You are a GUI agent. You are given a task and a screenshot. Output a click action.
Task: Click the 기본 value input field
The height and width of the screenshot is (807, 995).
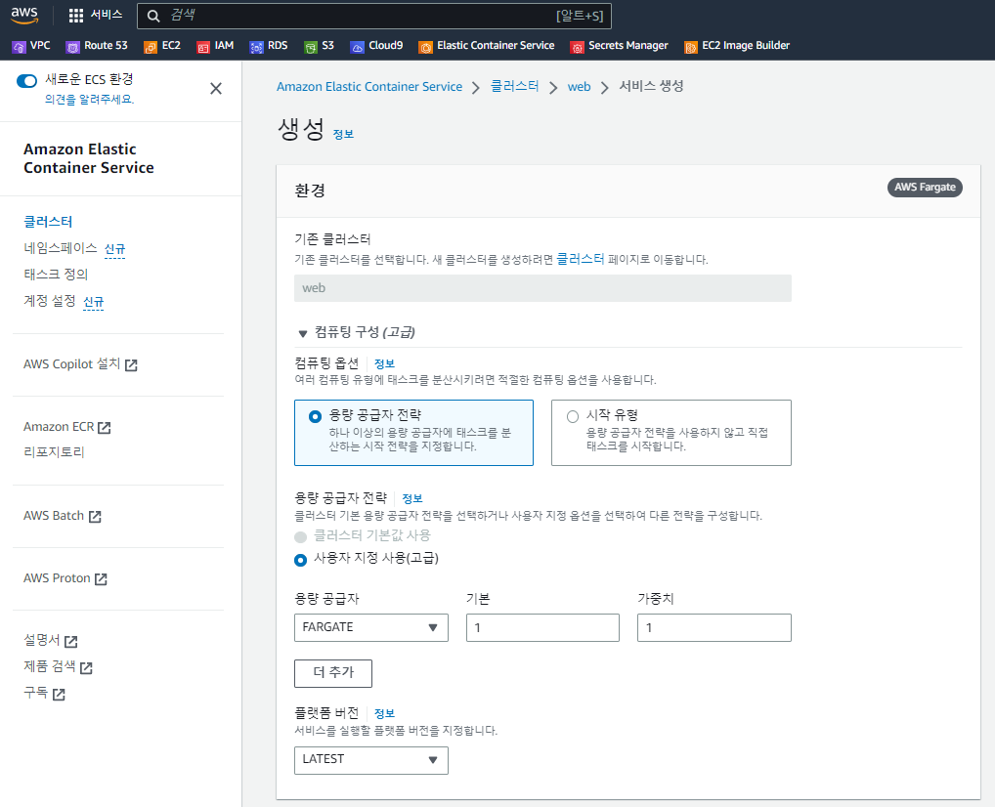(542, 627)
